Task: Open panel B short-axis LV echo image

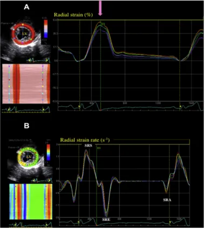Action: [30, 161]
